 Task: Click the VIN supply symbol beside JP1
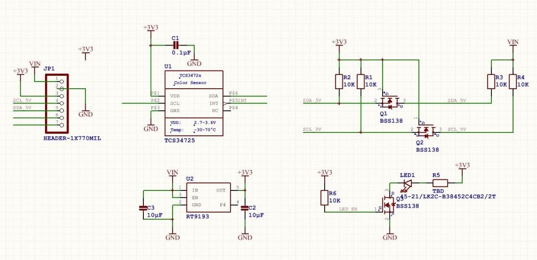point(35,64)
